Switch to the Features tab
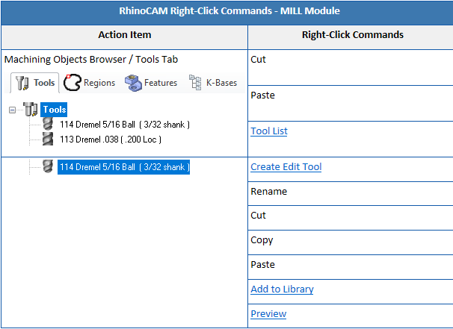Screen dimensions: 453x329 pos(160,83)
